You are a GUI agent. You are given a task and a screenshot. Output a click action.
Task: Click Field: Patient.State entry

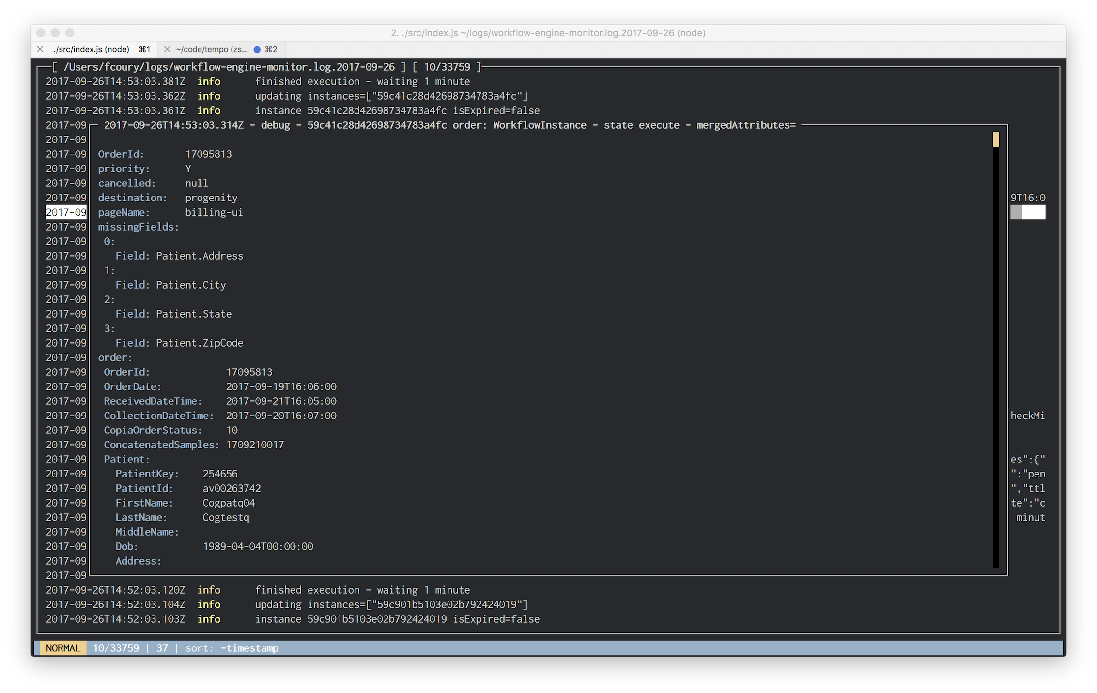coord(173,314)
